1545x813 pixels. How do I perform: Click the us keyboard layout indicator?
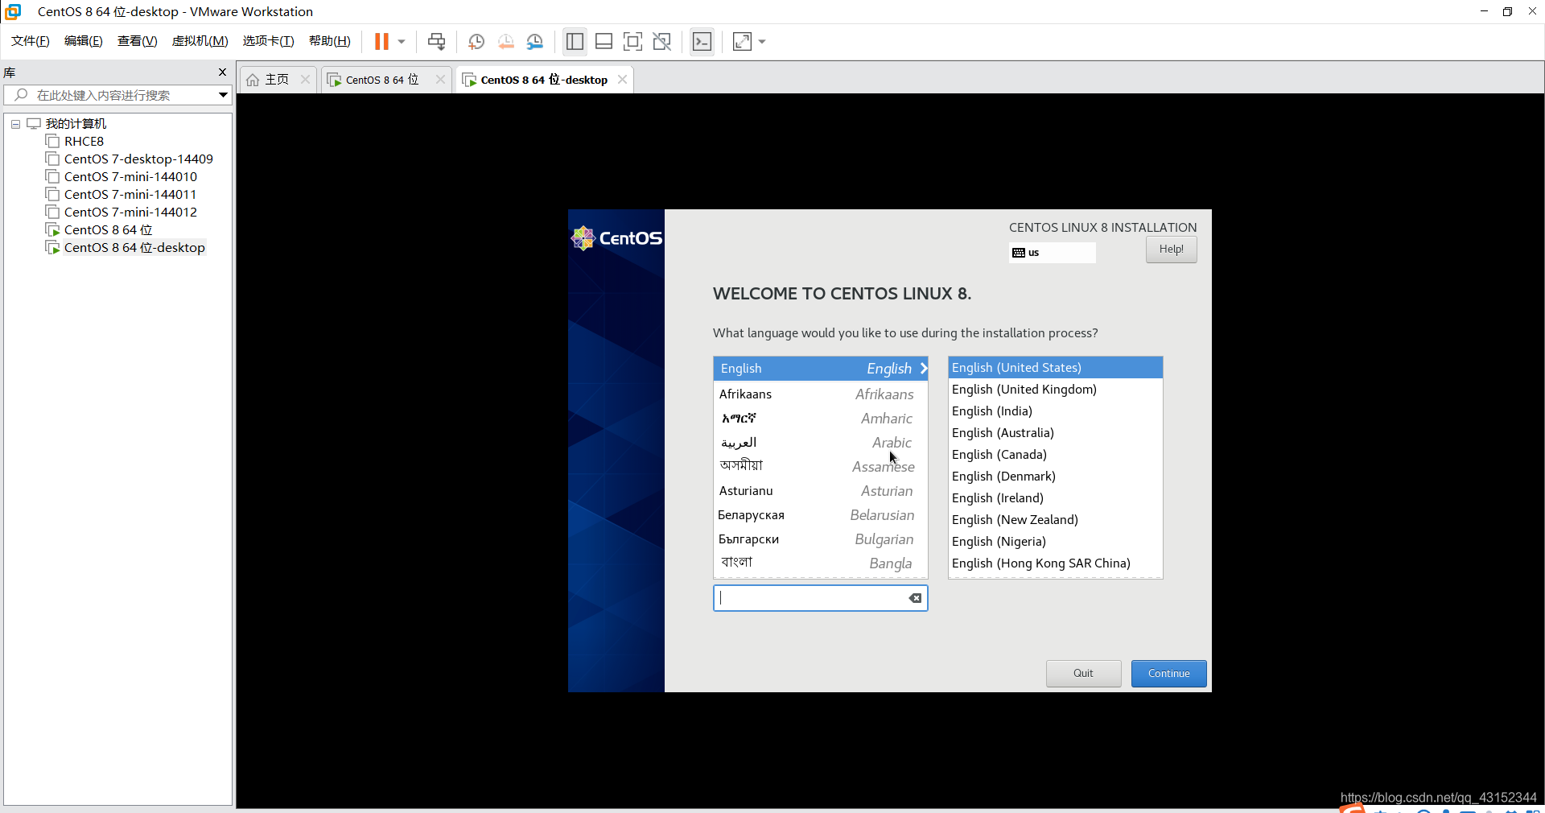[x=1053, y=253]
